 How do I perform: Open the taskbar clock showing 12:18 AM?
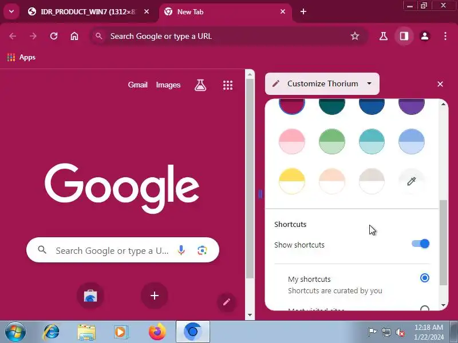click(428, 332)
